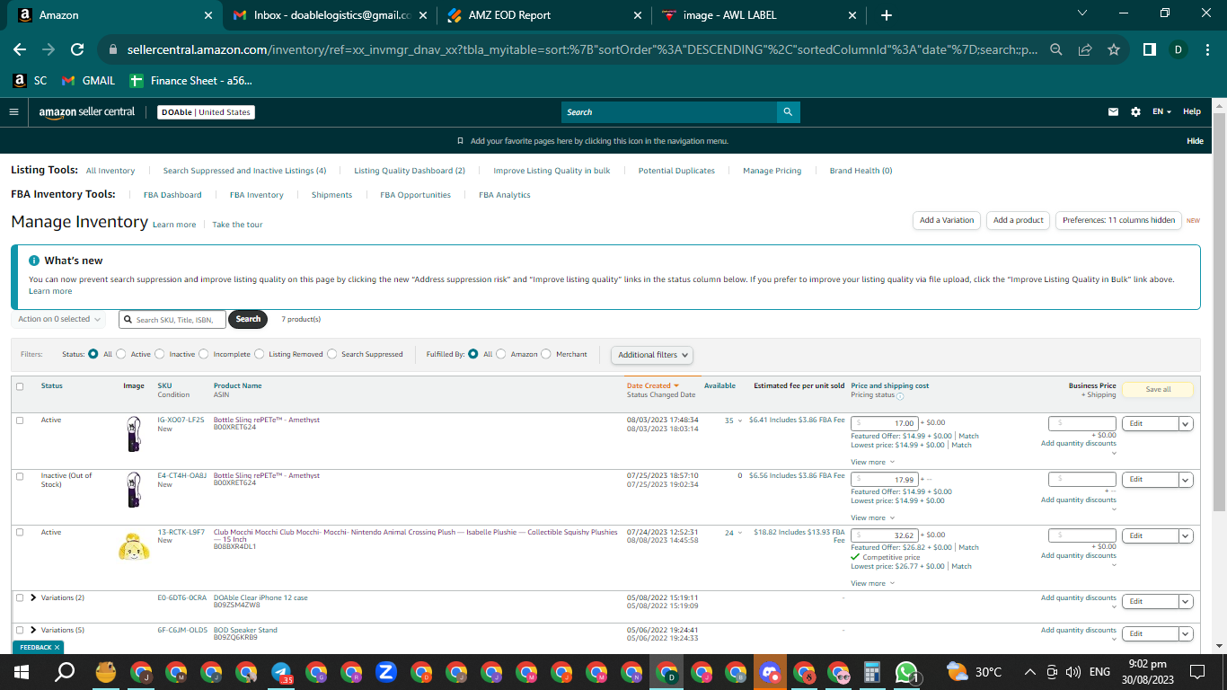Choose the Incomplete status filter radio

pos(204,354)
